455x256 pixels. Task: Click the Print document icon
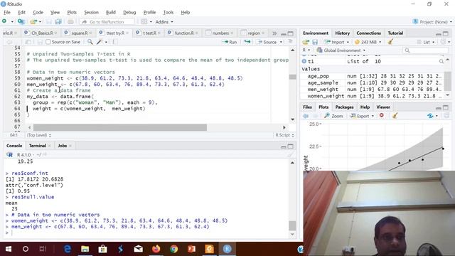[x=70, y=21]
